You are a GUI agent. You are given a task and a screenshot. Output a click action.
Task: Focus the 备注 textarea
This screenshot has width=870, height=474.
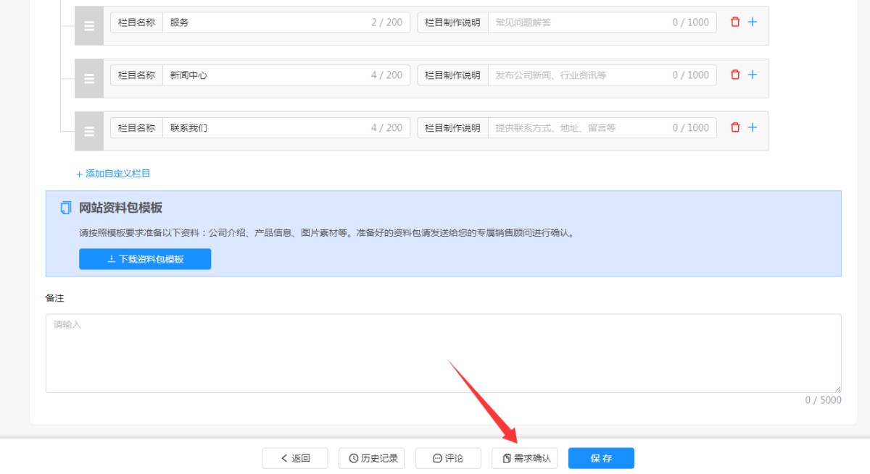click(443, 353)
